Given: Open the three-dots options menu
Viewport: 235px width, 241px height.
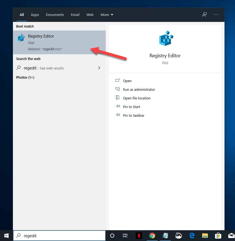Looking at the screenshot, I should (216, 15).
